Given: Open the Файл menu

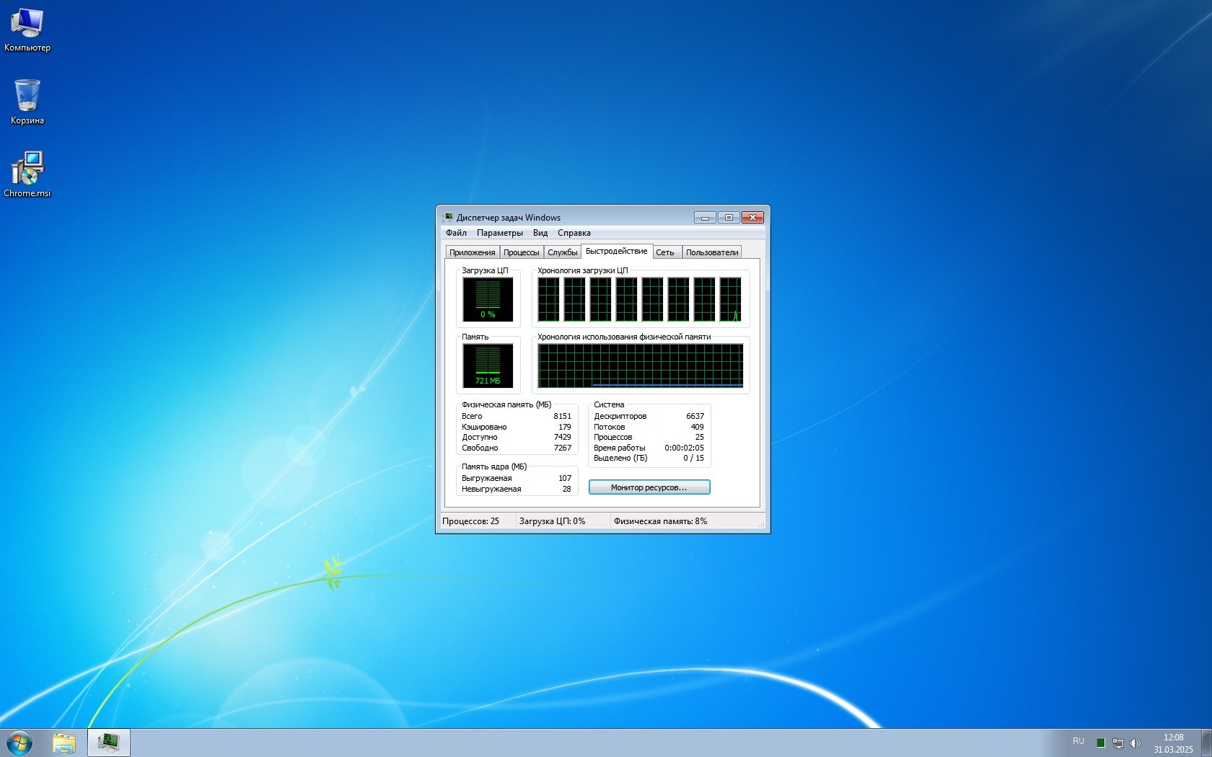Looking at the screenshot, I should (x=456, y=233).
